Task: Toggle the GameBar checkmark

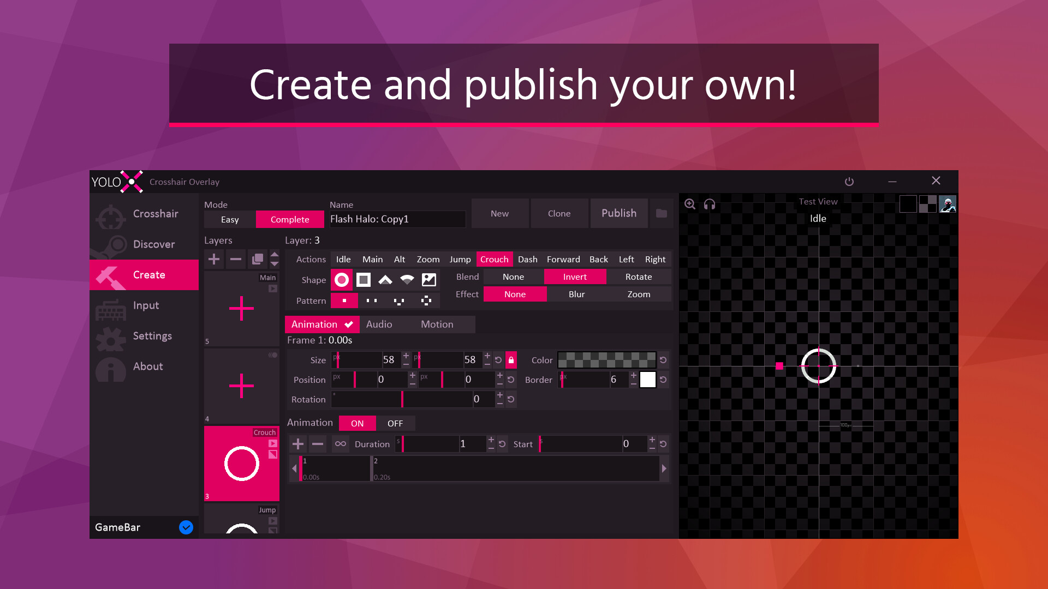Action: click(186, 527)
